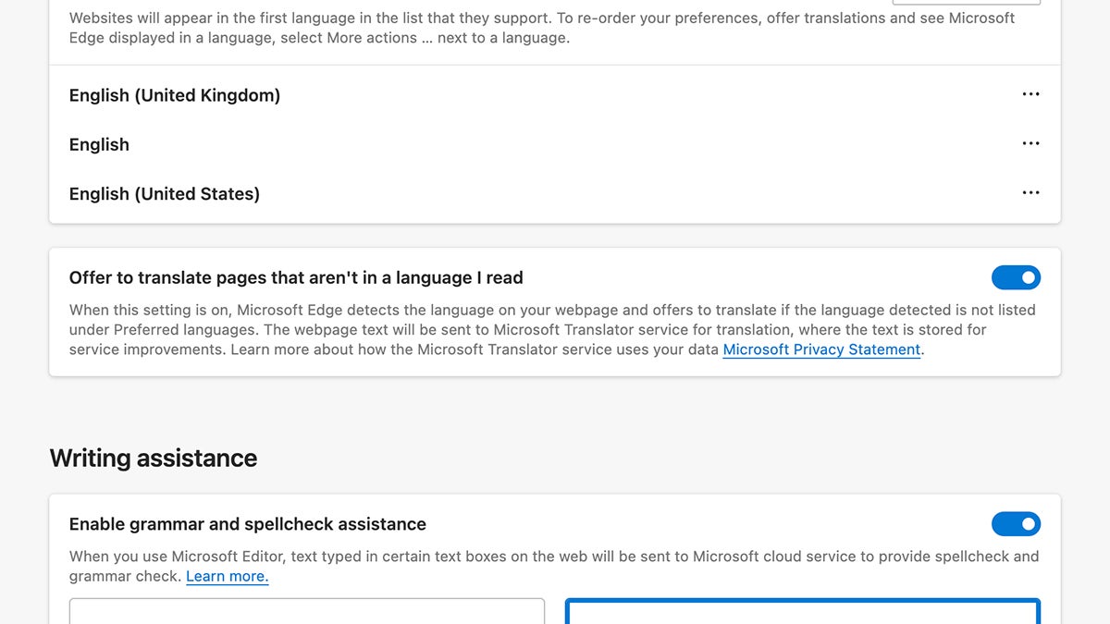Image resolution: width=1110 pixels, height=624 pixels.
Task: Select the English (United States) language entry
Action: click(164, 193)
